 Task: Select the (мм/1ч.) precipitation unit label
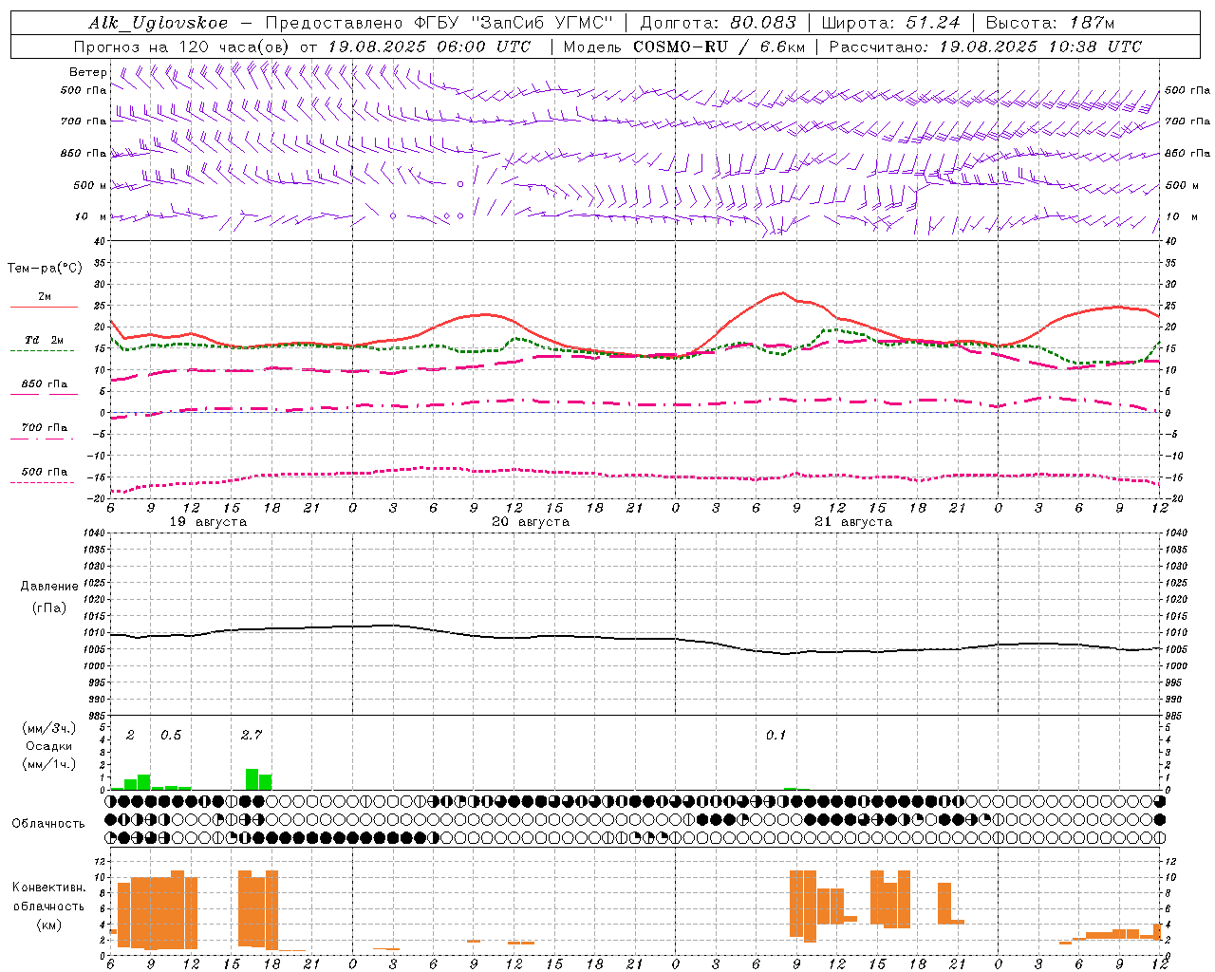click(x=49, y=764)
